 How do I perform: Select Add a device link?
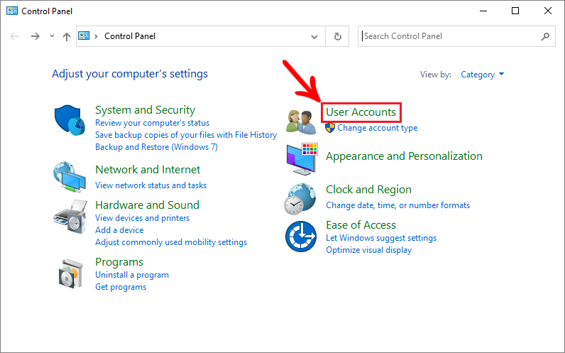[119, 230]
